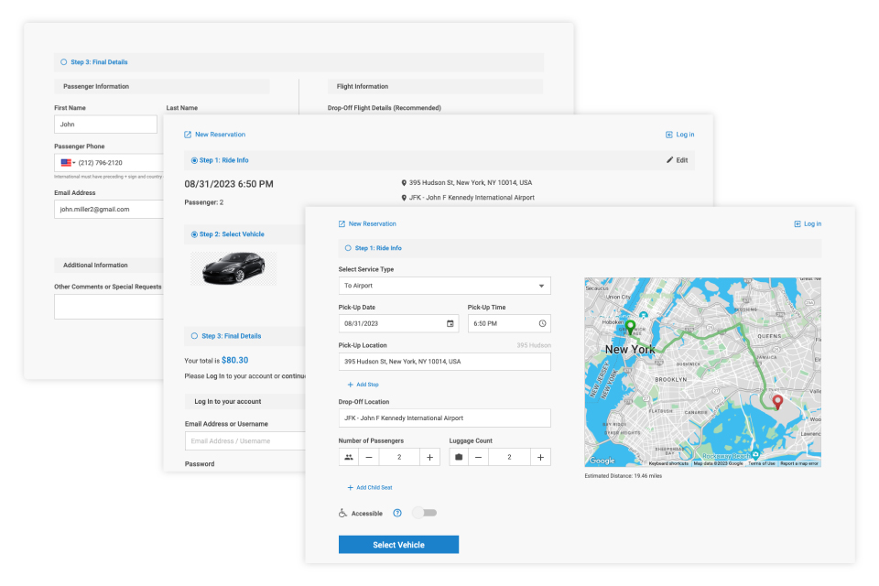This screenshot has width=879, height=586.
Task: Click the Drop-Off Location input field
Action: pos(444,418)
